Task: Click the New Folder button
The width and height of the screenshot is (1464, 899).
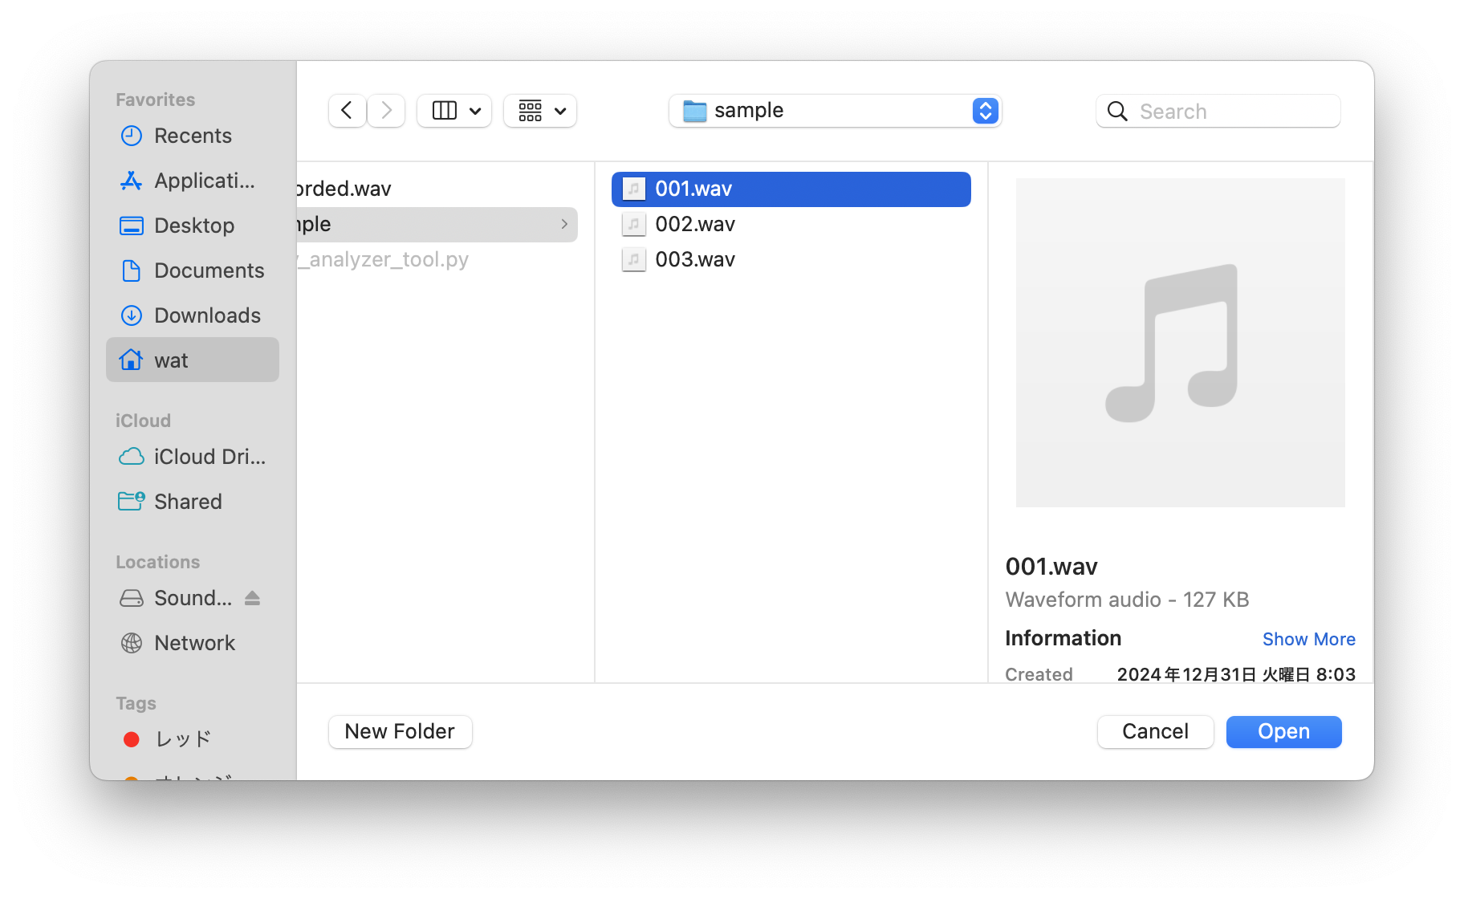Action: [400, 731]
